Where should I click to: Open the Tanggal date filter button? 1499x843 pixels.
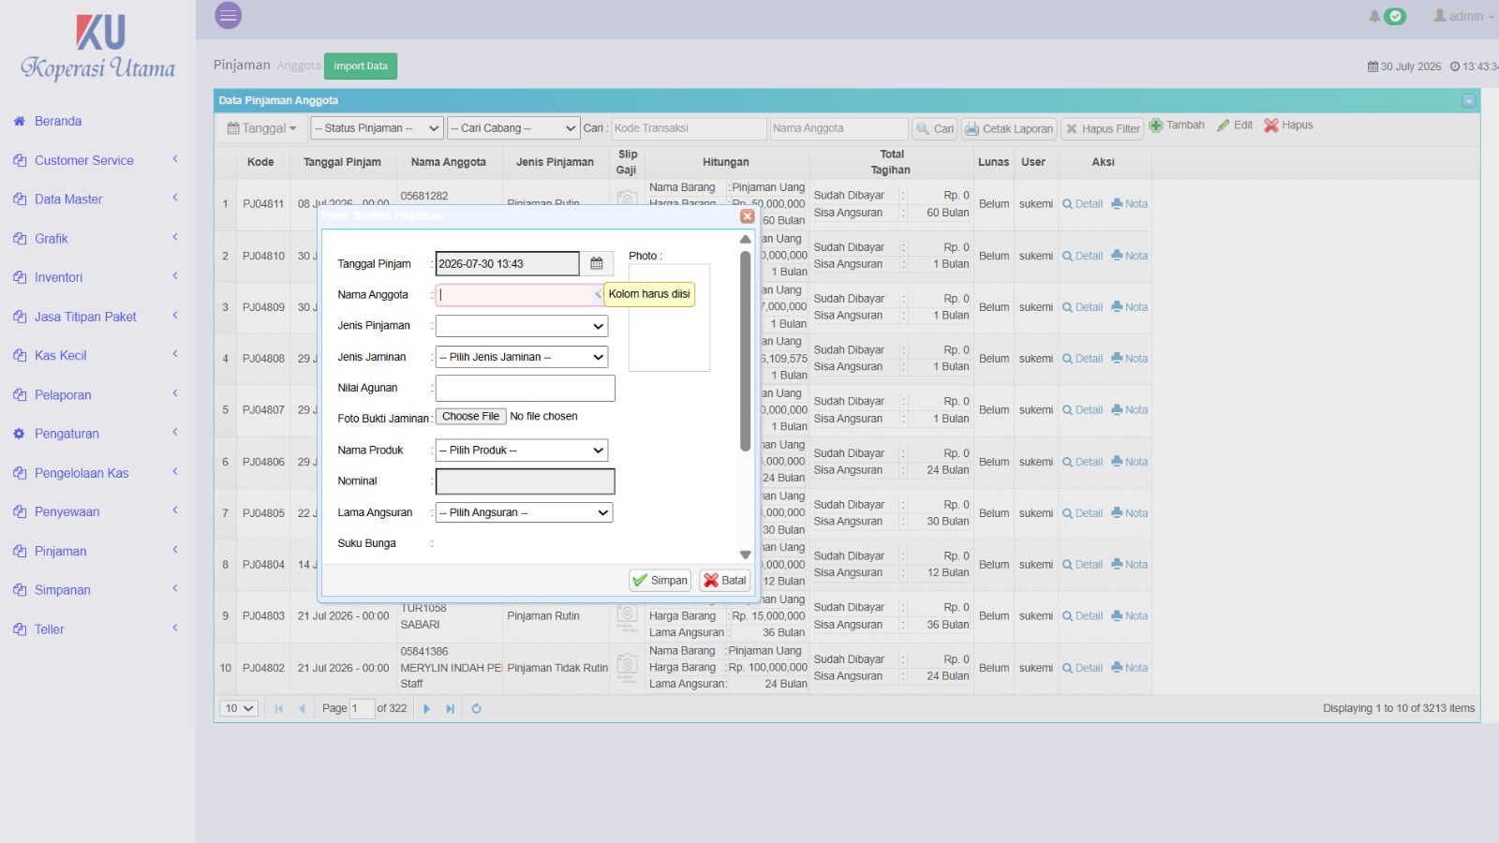click(261, 128)
